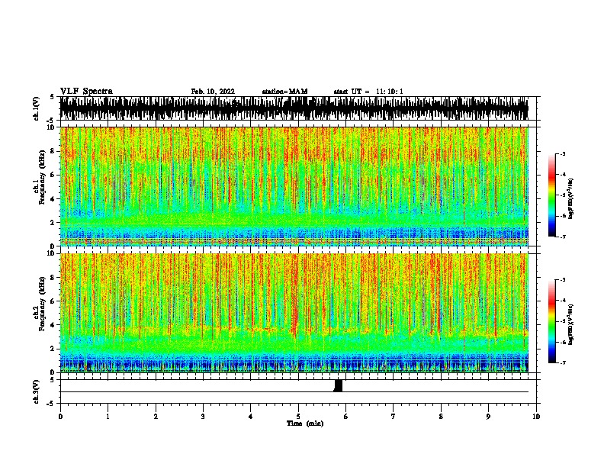This screenshot has width=604, height=467.
Task: Click the time axis tick label "4"
Action: [251, 417]
